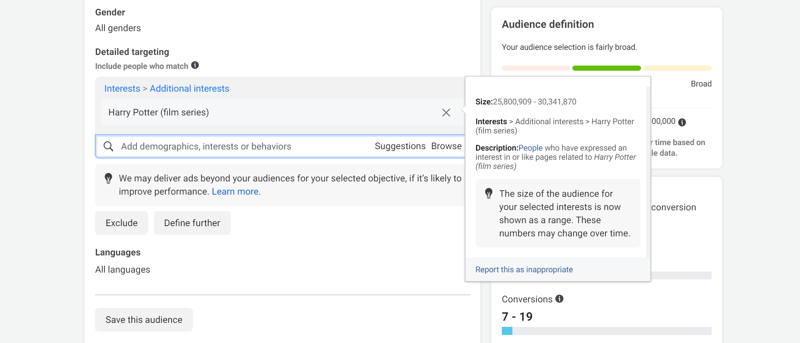Click lightbulb icon in audience size tooltip

pos(489,193)
